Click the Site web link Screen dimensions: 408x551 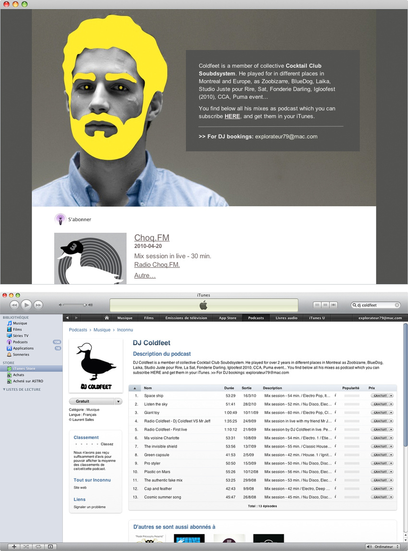click(80, 488)
